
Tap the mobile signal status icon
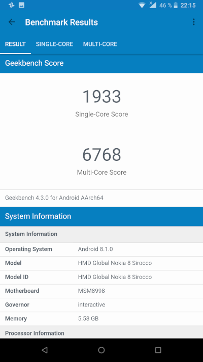pos(153,5)
